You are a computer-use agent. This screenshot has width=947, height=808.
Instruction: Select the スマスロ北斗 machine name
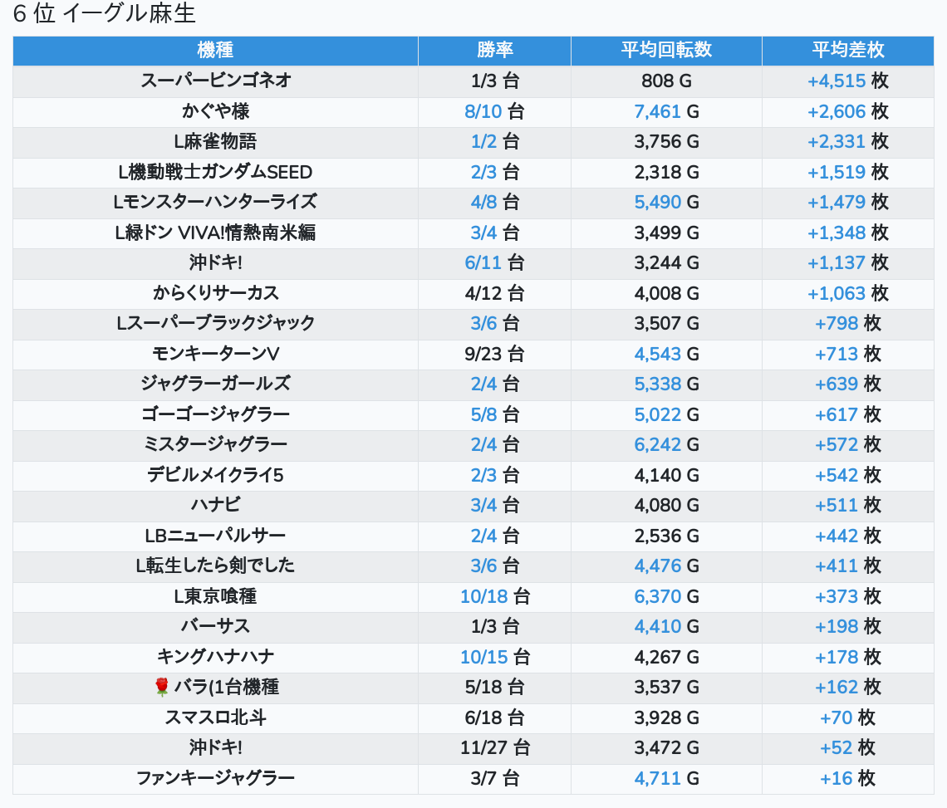pos(216,717)
